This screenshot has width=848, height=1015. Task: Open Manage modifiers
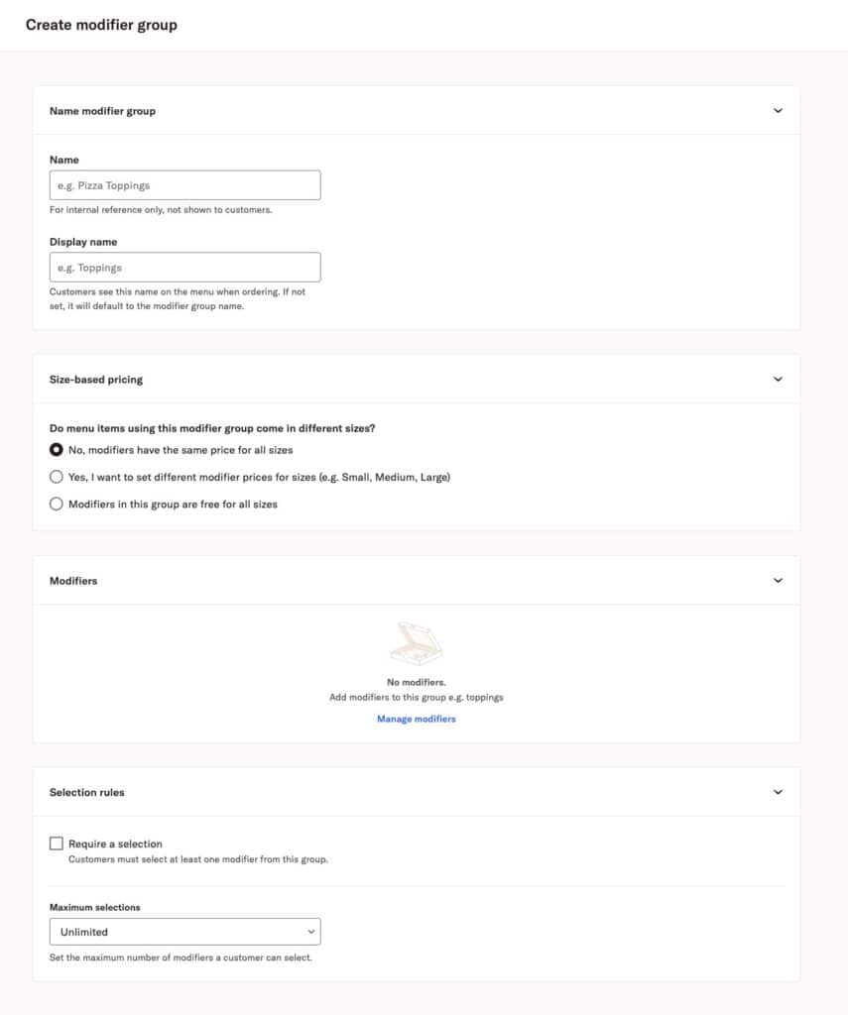click(x=416, y=717)
